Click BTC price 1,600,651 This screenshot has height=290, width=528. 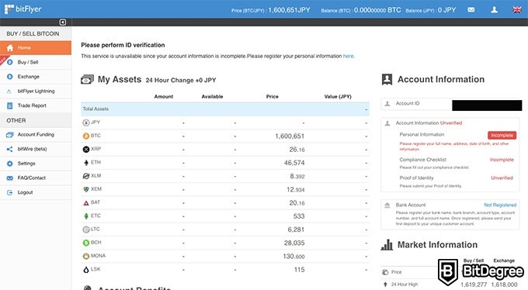[290, 136]
